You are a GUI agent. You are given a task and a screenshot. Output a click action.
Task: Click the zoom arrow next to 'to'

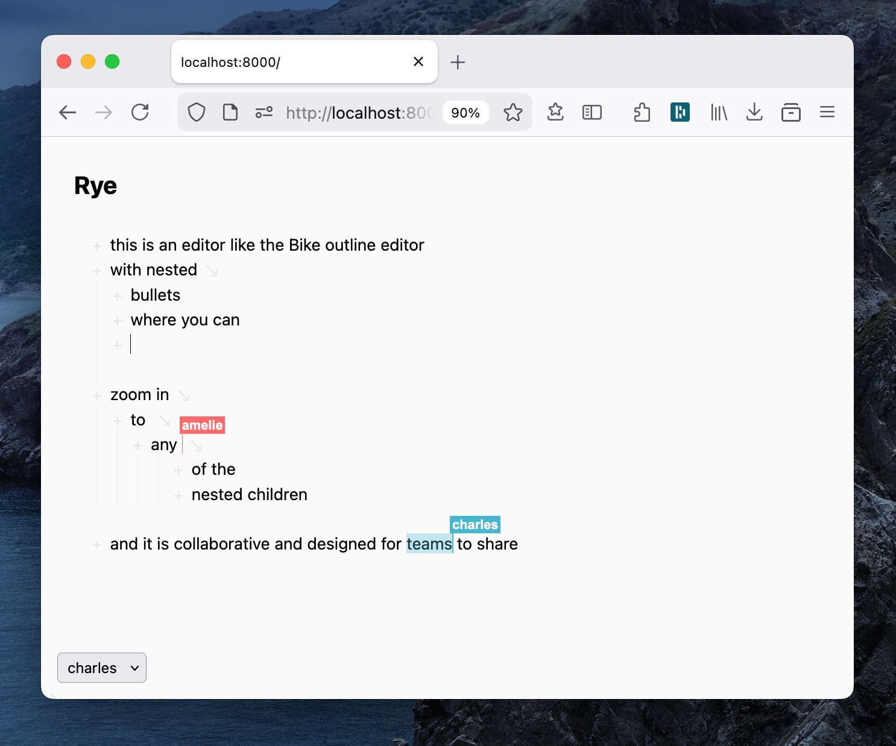[164, 420]
